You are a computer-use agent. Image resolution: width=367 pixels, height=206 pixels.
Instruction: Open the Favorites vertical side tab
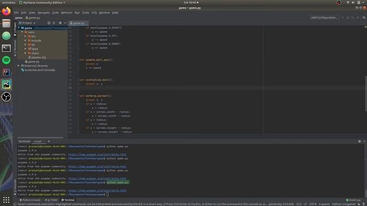coord(15,187)
